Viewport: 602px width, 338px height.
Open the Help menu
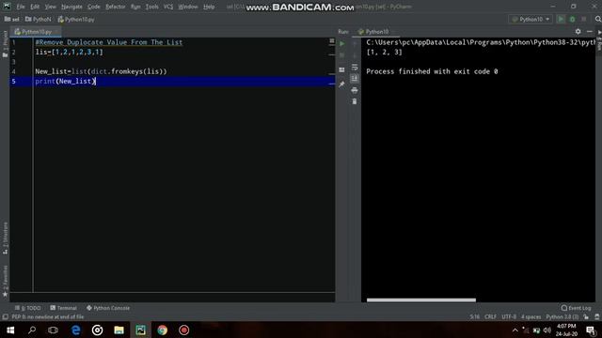[209, 7]
